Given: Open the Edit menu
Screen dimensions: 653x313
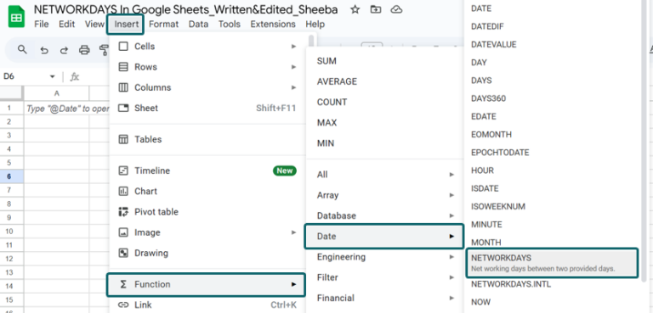Looking at the screenshot, I should tap(66, 24).
